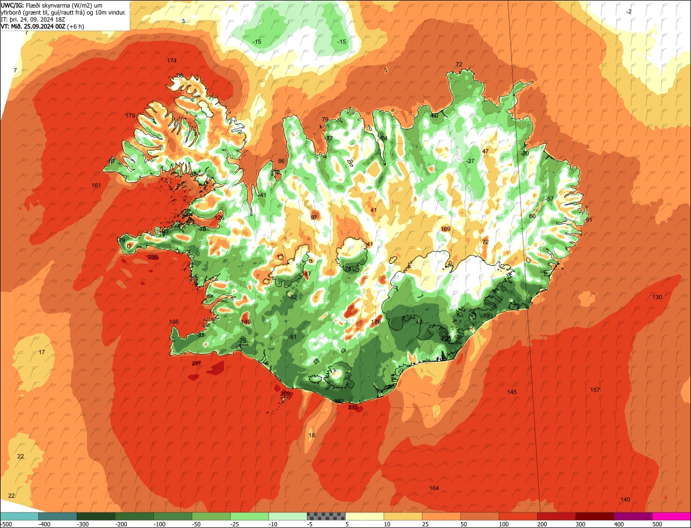Select the value -27 in northeast Iceland
Screen dimensions: 691x528
point(470,161)
